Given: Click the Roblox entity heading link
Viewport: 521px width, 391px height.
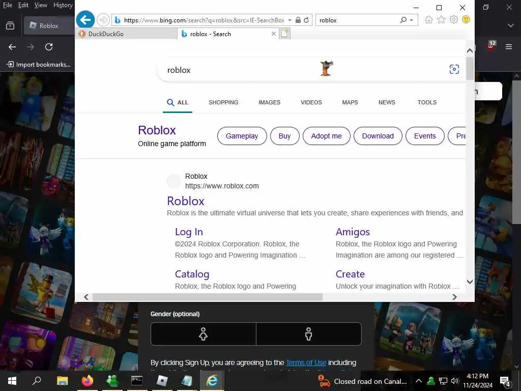Looking at the screenshot, I should (x=157, y=130).
